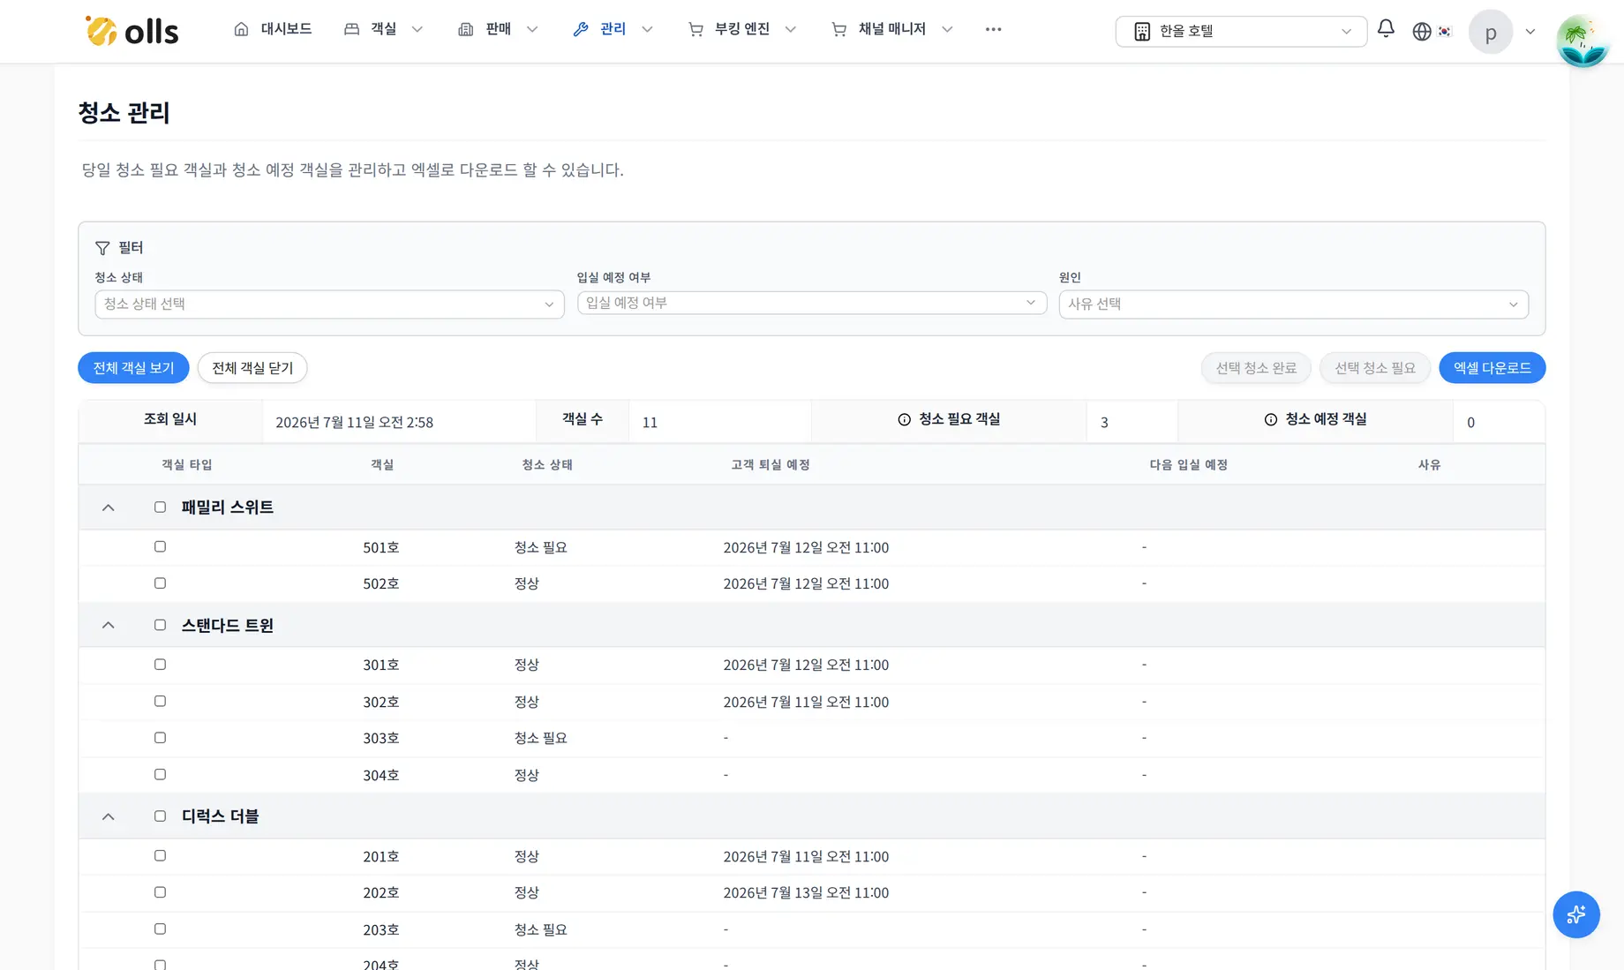Click the 고객 퇴실 예정 column header

point(771,464)
